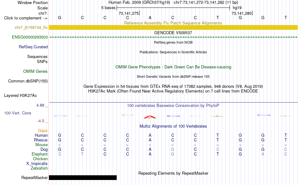Select the Dog species row label
Viewport: 298px width, 185px height.
(x=44, y=150)
